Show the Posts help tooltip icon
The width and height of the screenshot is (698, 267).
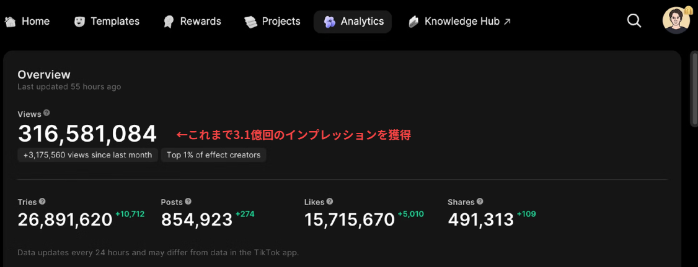(x=188, y=201)
